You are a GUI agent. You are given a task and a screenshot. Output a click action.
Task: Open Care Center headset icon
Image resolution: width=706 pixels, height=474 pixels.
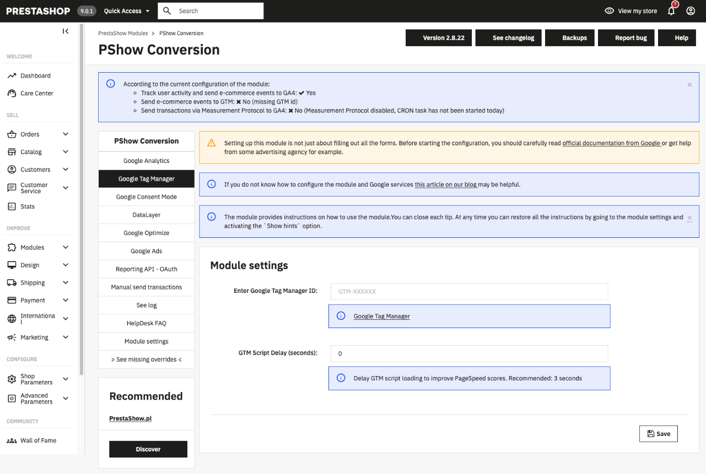tap(12, 94)
